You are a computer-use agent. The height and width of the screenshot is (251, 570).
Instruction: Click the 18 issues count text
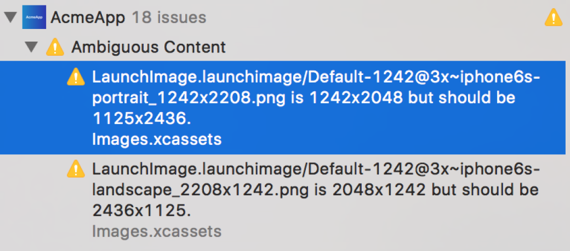pos(169,17)
